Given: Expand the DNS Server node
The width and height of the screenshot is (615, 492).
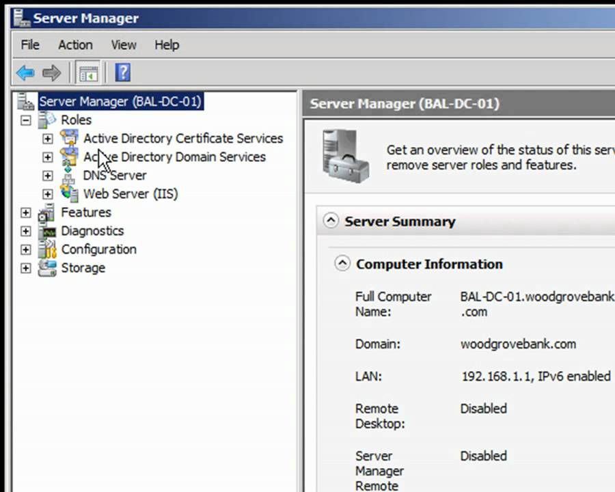Looking at the screenshot, I should [47, 176].
